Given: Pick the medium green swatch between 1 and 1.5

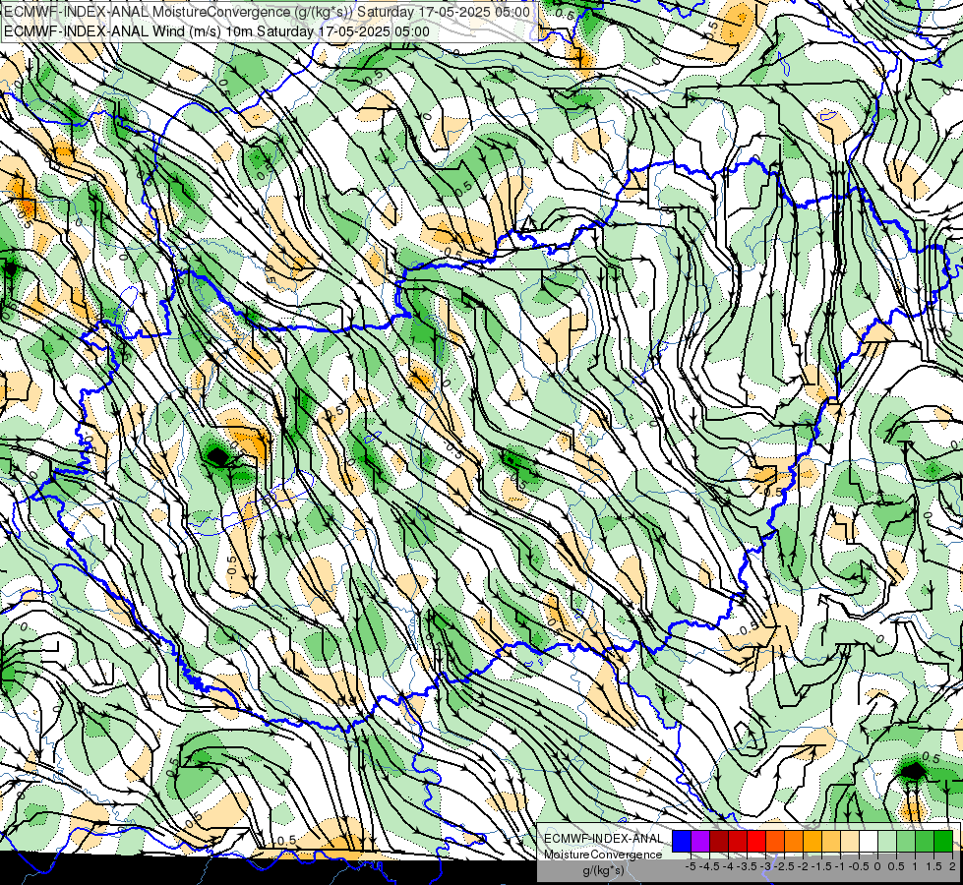Looking at the screenshot, I should click(x=925, y=841).
